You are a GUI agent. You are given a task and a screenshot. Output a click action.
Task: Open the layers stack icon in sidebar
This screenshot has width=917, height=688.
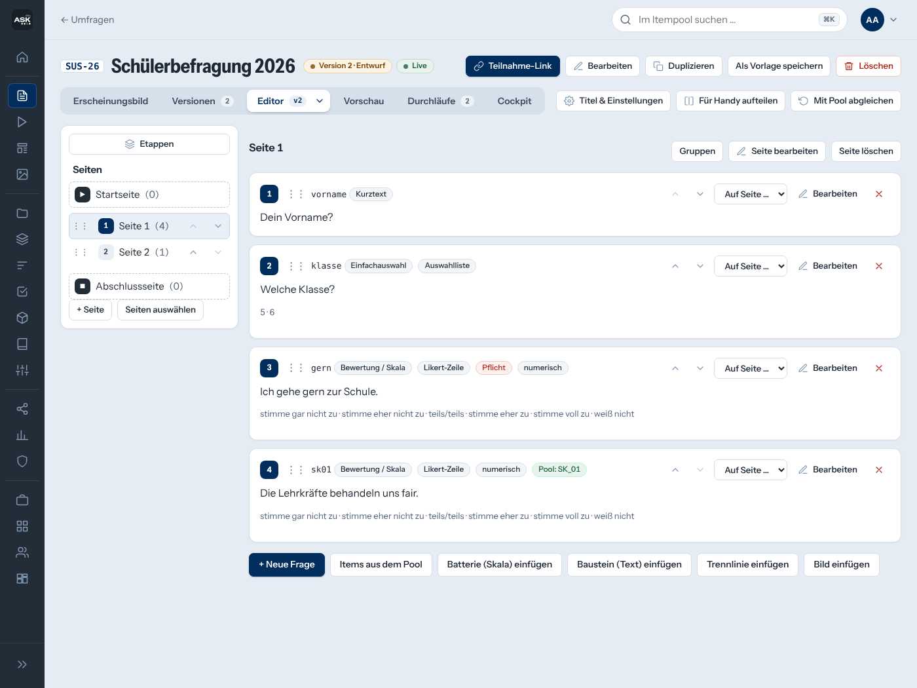pyautogui.click(x=22, y=239)
